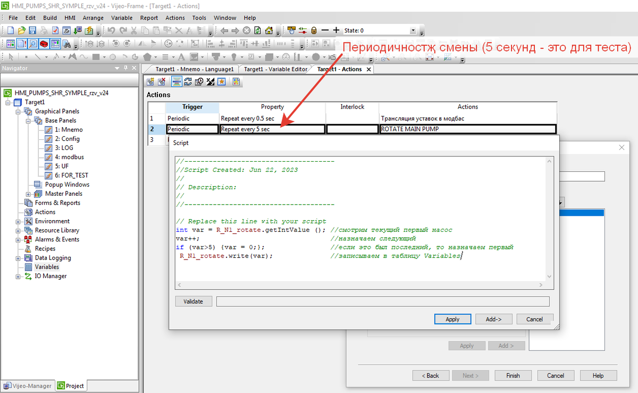The height and width of the screenshot is (393, 638).
Task: Select the Text (A) drawing tool
Action: pyautogui.click(x=181, y=57)
